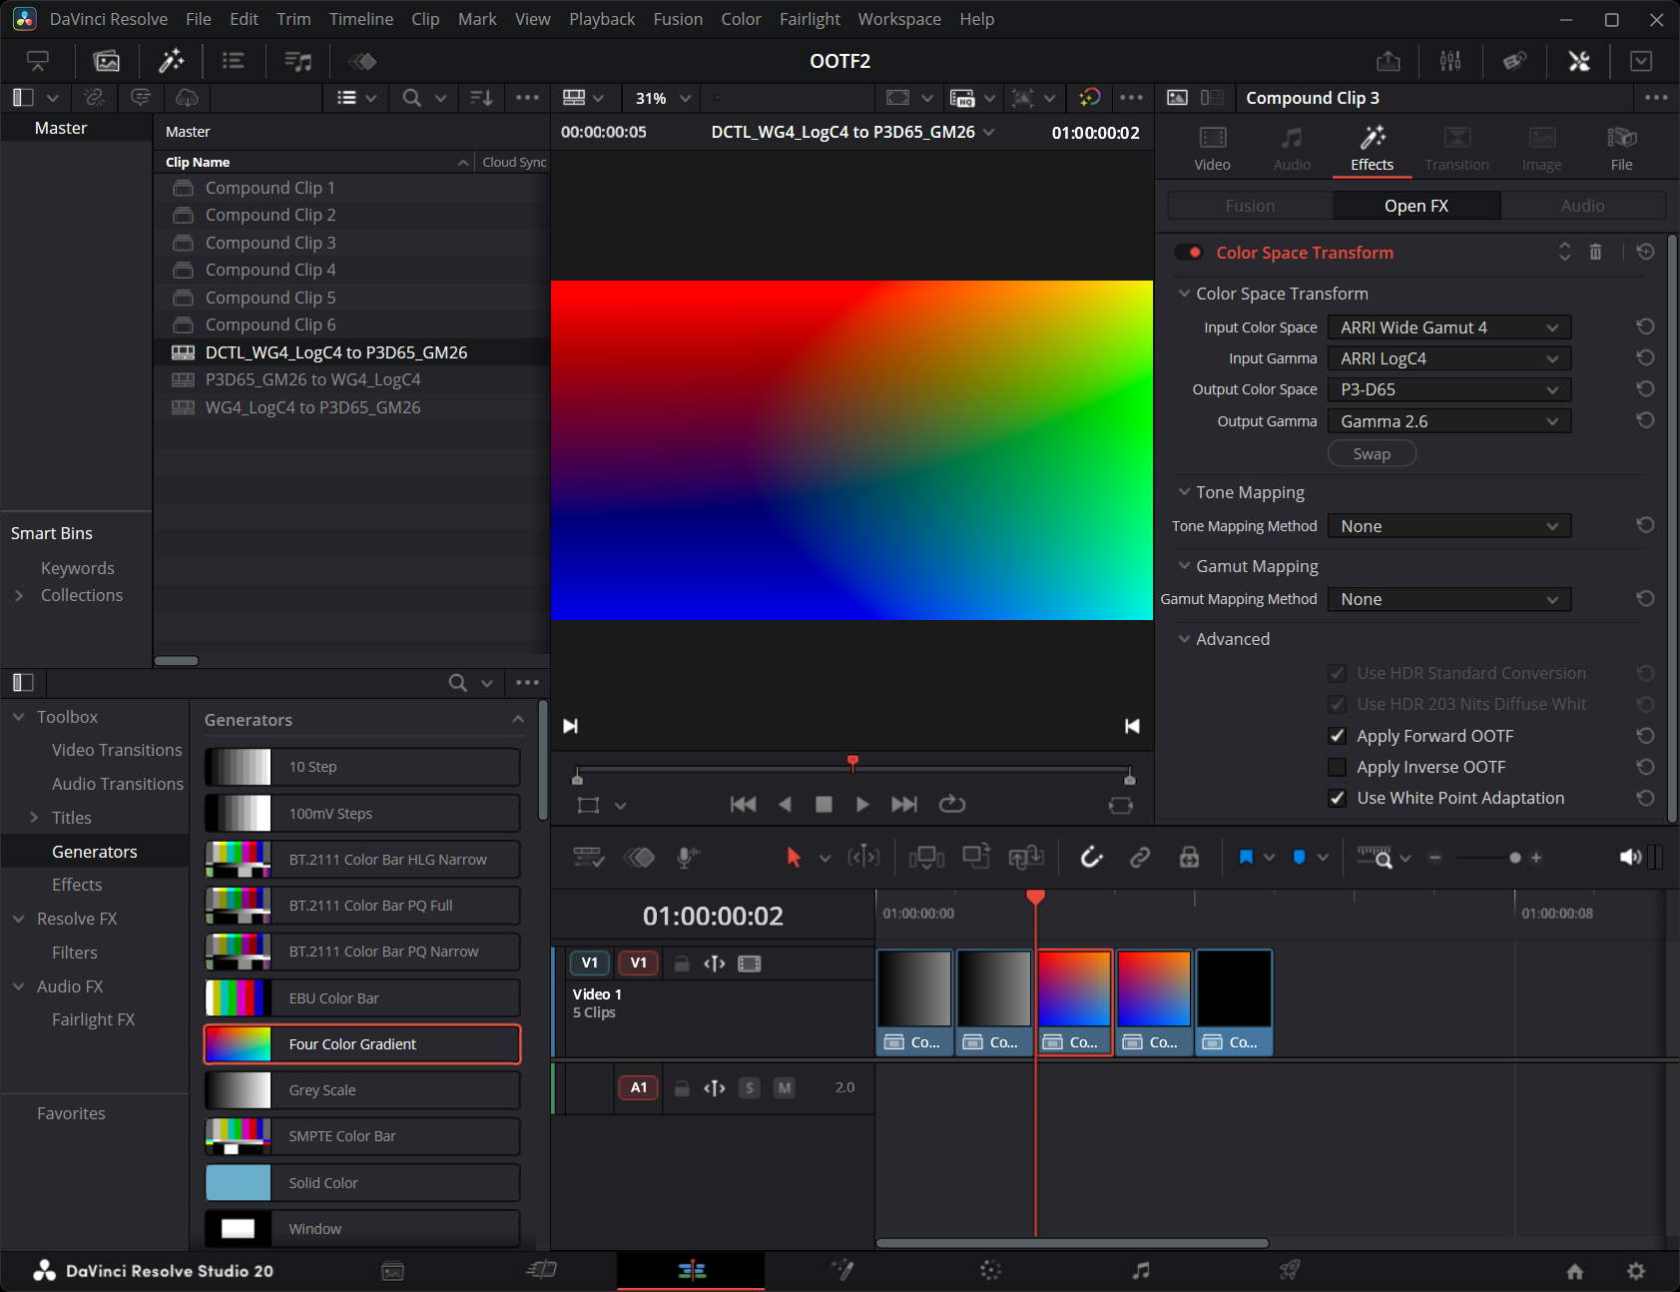The height and width of the screenshot is (1292, 1680).
Task: Open the Mixer panel icon
Action: [1450, 62]
